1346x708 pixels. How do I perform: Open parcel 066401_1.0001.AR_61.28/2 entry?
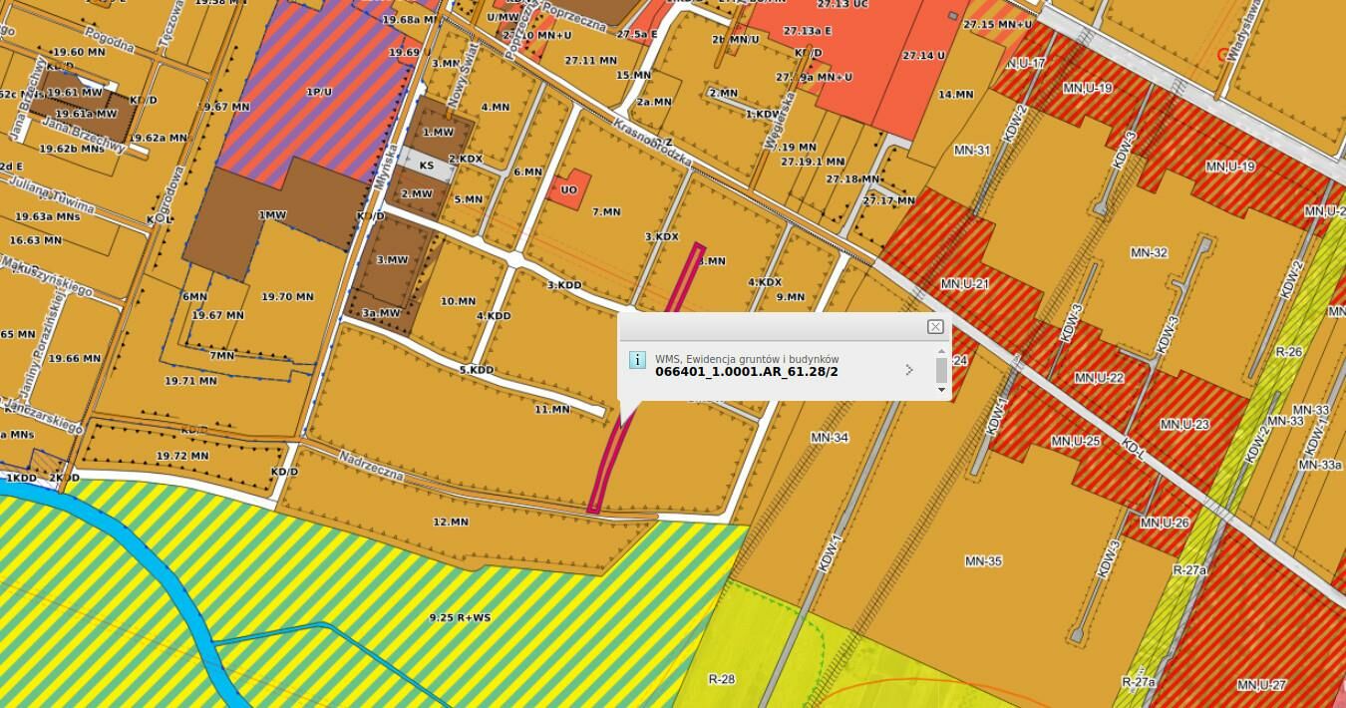pos(746,372)
